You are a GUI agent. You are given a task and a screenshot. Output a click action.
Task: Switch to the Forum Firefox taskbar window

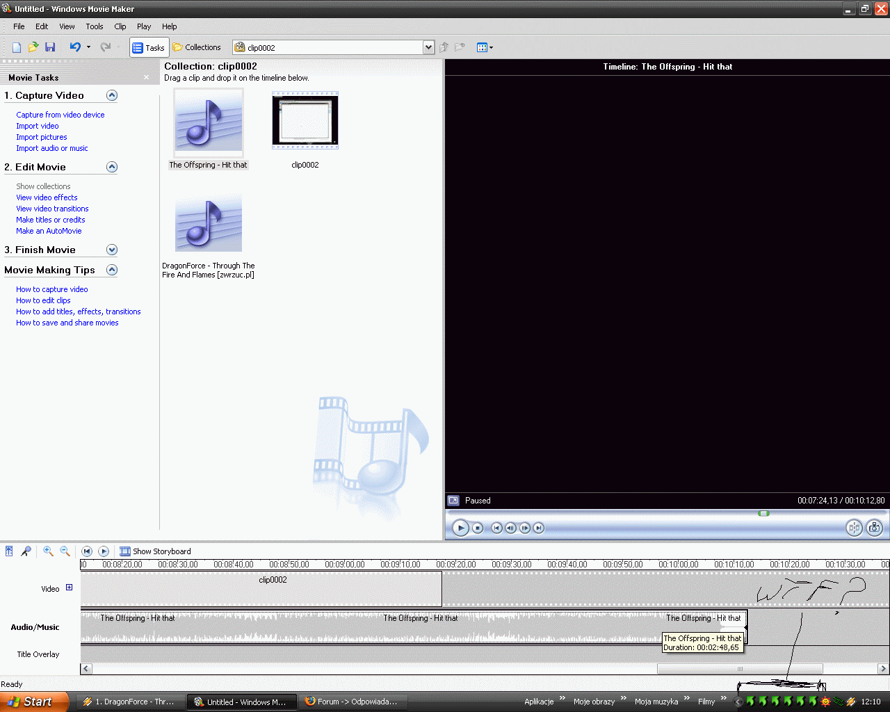[352, 702]
